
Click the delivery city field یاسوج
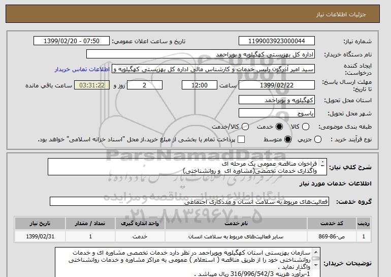click(277, 113)
